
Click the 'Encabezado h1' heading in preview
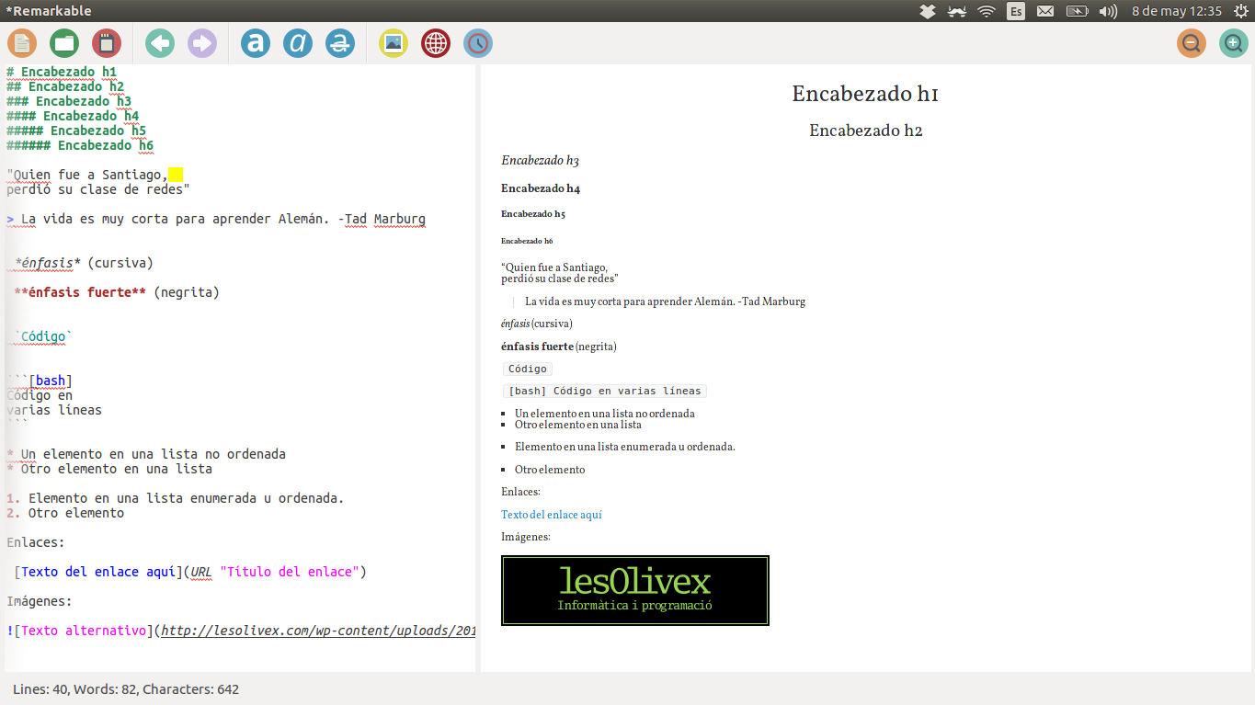coord(865,94)
